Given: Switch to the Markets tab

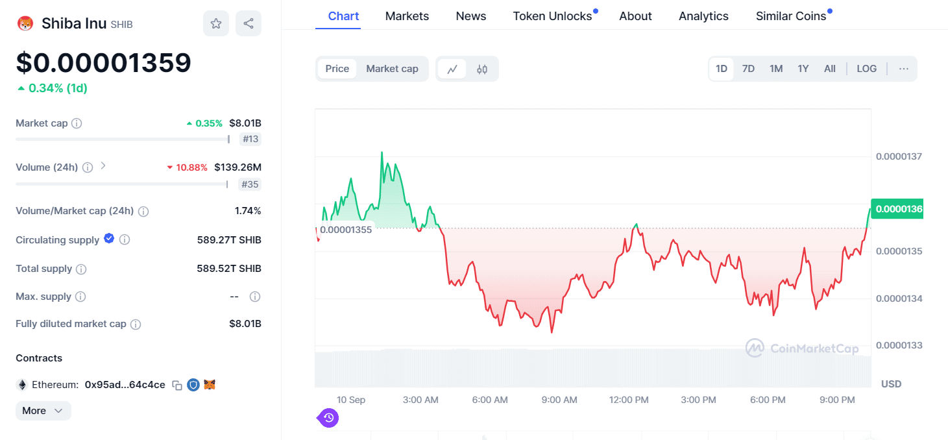Looking at the screenshot, I should click(407, 16).
